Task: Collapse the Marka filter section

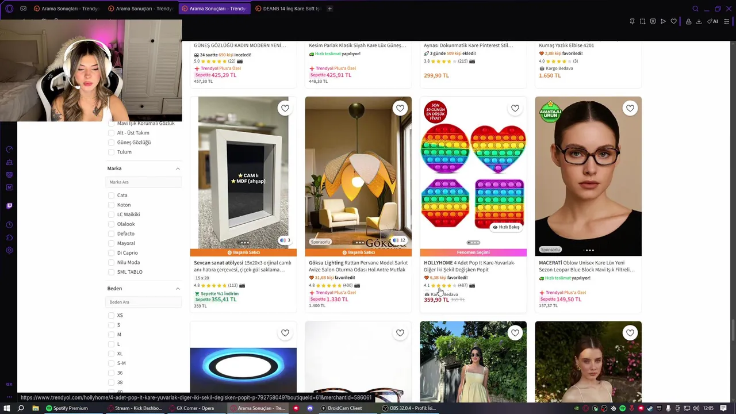Action: point(178,168)
